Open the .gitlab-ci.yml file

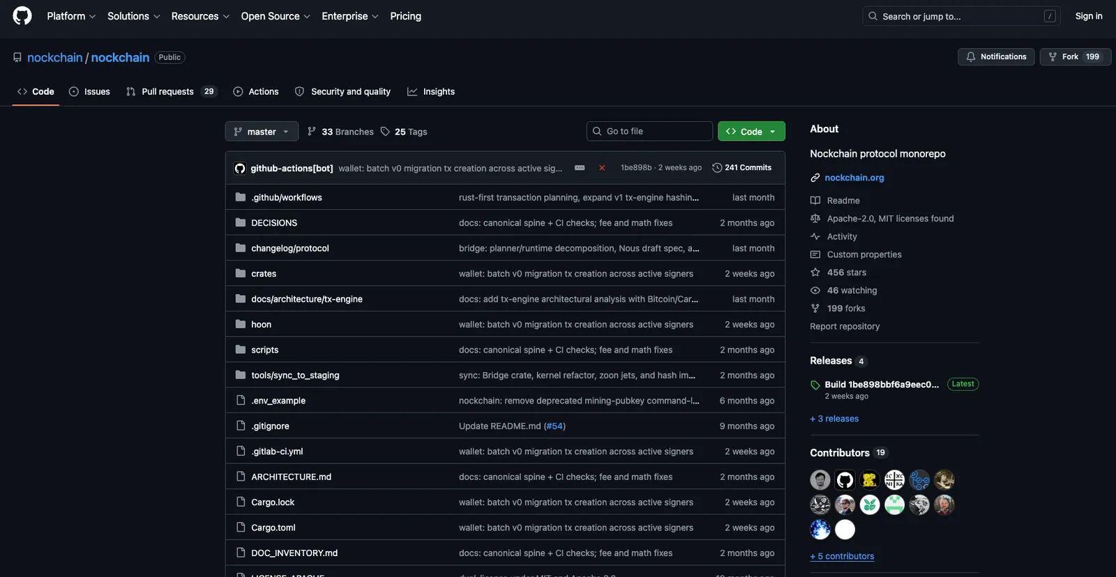click(x=277, y=452)
